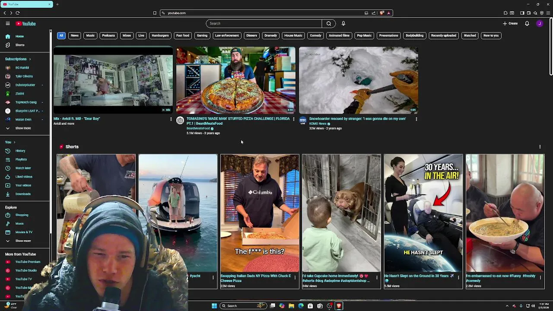Screen dimensions: 553x311
Task: Open options menu for Tomasino's pizza video
Action: click(x=293, y=119)
